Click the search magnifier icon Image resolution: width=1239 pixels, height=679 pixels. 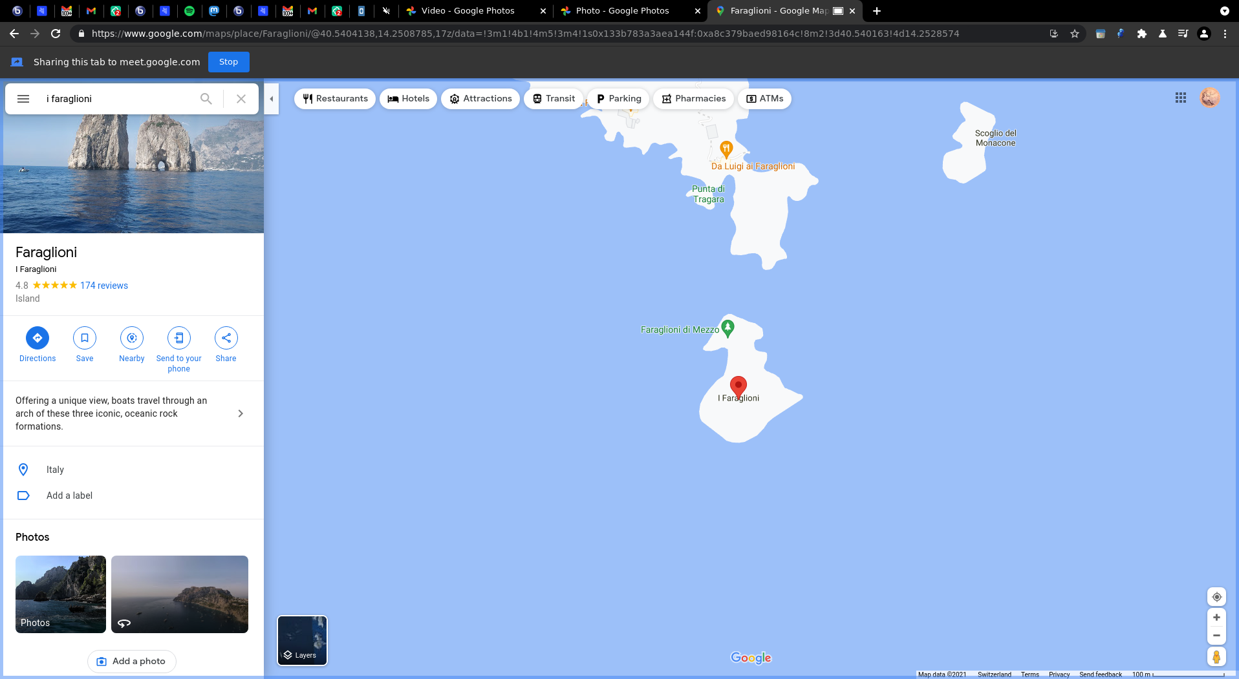click(206, 99)
